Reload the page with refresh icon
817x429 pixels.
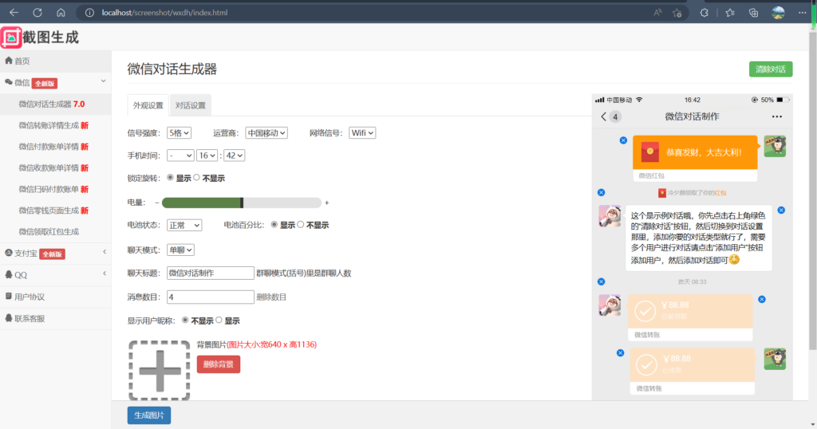click(x=37, y=13)
